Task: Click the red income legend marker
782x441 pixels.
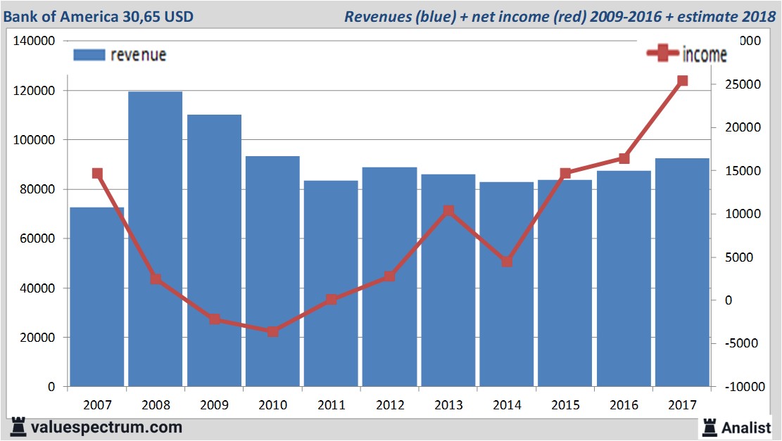Action: pos(663,53)
